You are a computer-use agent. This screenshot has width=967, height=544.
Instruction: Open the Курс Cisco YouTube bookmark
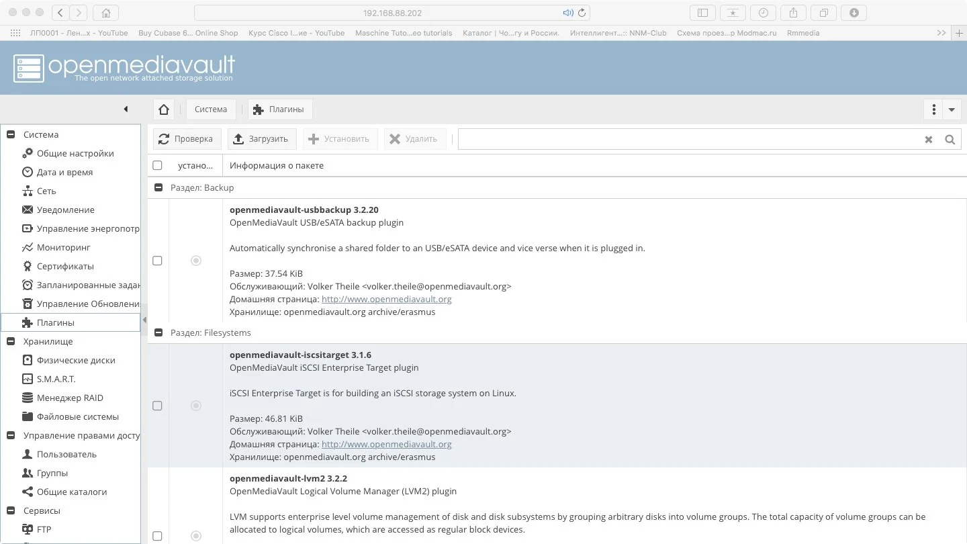pos(296,33)
